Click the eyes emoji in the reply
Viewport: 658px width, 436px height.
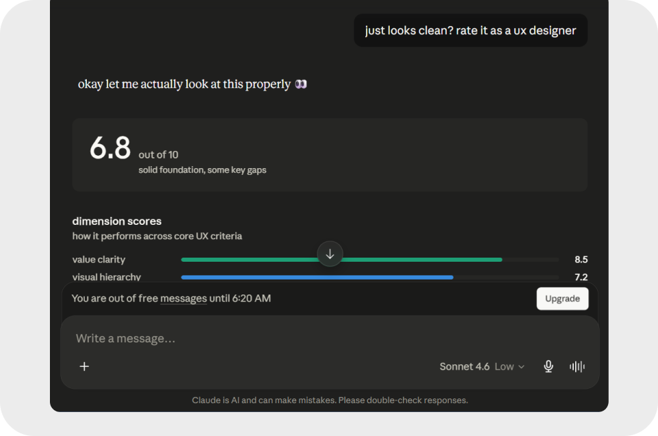pyautogui.click(x=301, y=84)
